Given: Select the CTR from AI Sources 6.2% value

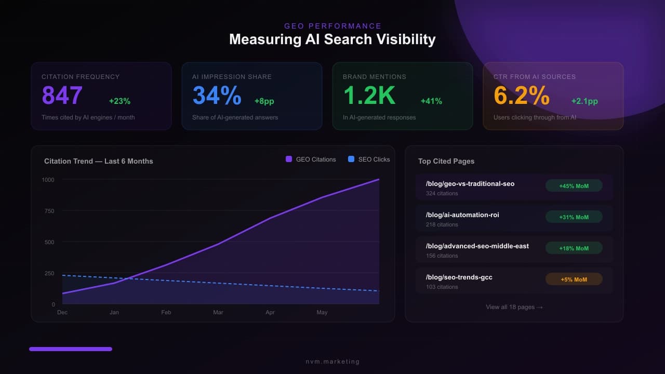Looking at the screenshot, I should click(522, 96).
